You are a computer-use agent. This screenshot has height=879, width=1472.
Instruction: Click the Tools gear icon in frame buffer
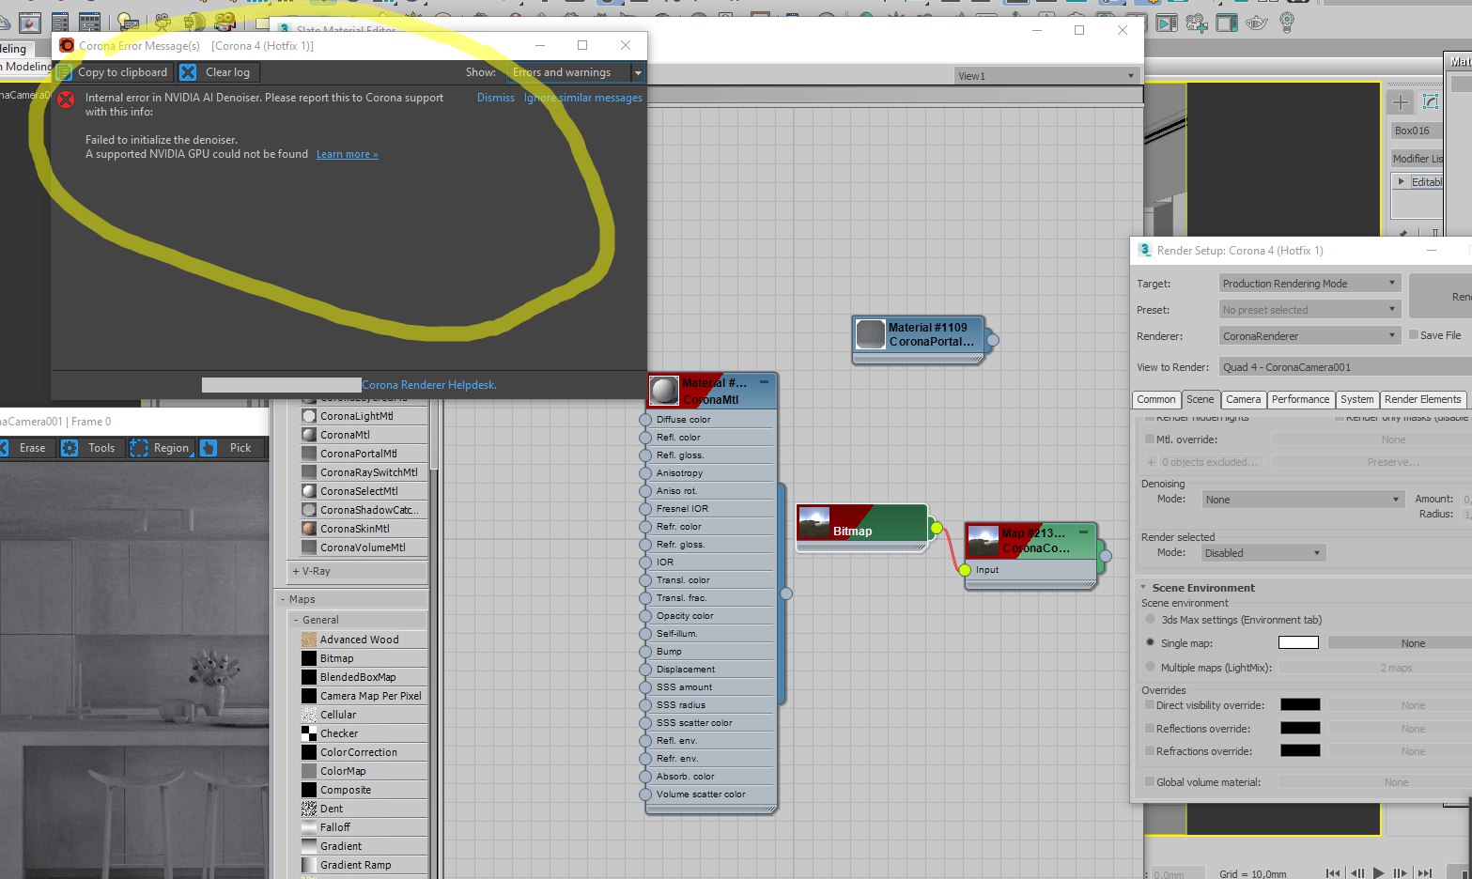point(70,448)
